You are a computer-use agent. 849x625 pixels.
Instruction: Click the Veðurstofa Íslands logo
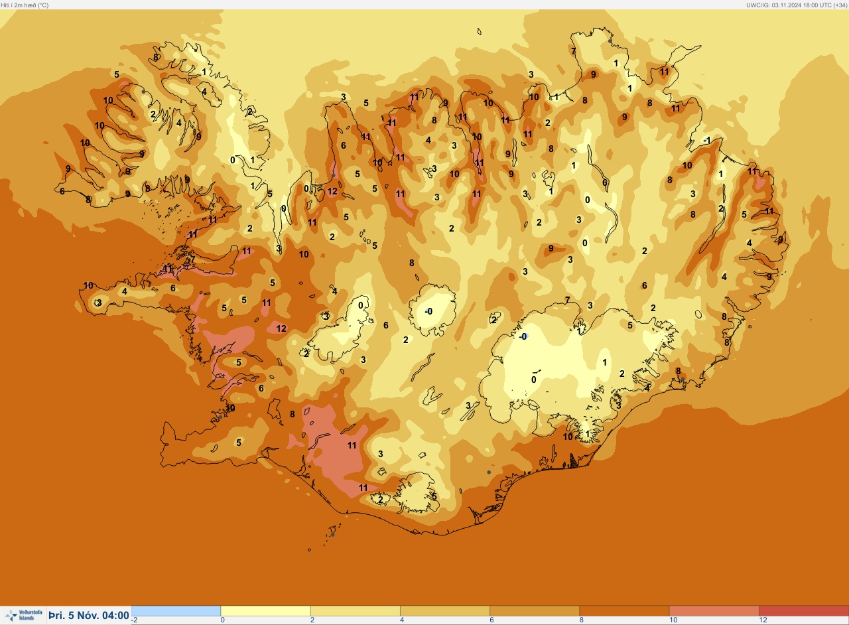click(x=23, y=616)
